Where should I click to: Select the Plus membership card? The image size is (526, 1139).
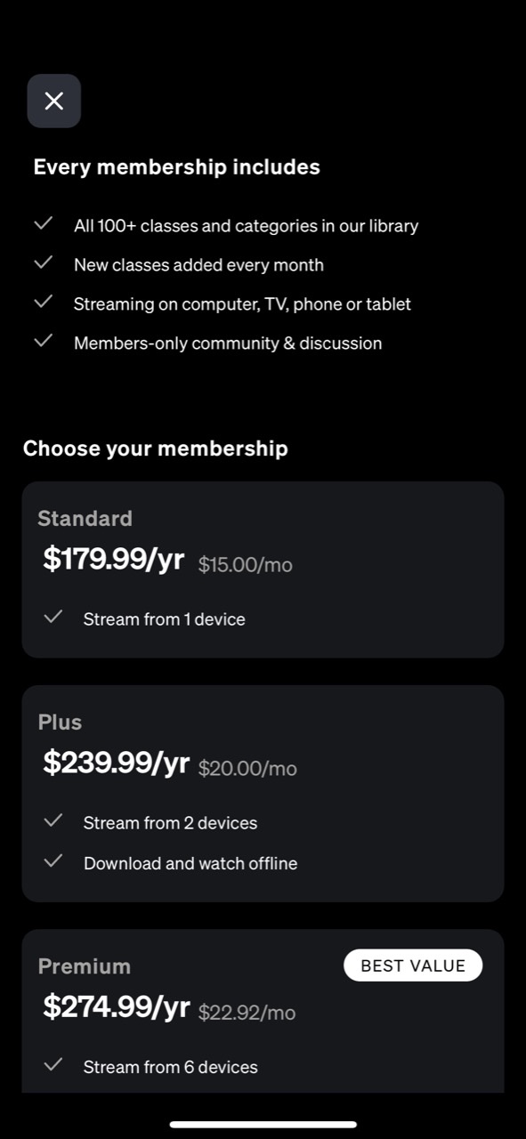[263, 794]
